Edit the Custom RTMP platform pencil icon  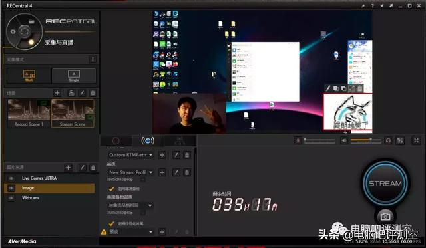(x=176, y=155)
